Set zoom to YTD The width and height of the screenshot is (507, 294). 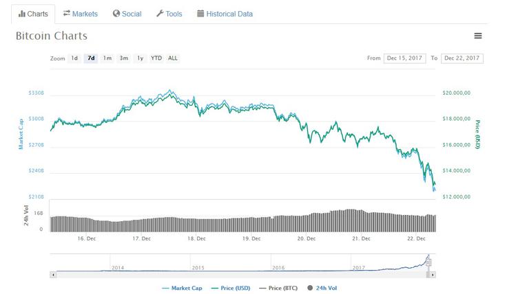coord(156,58)
